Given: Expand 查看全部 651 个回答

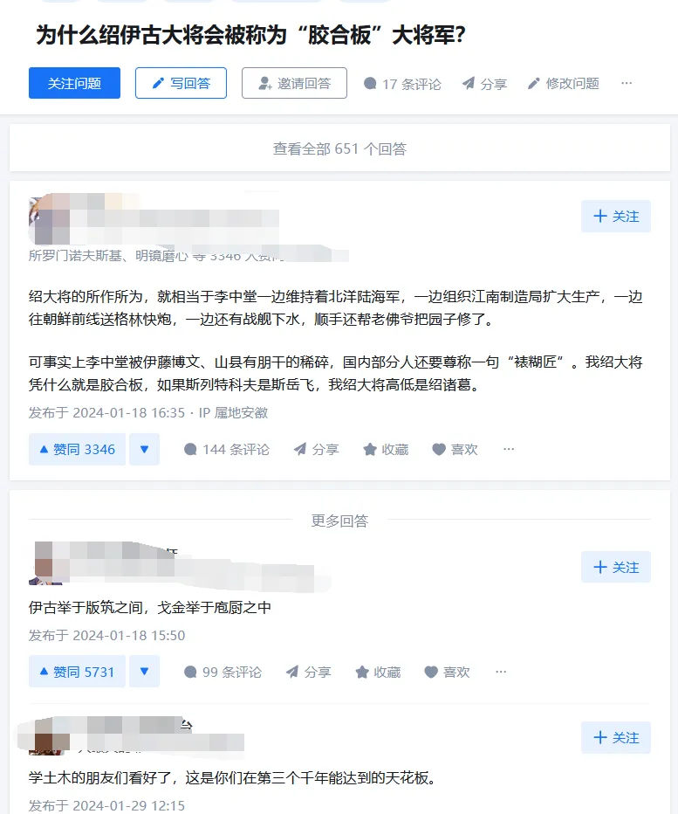Looking at the screenshot, I should click(339, 148).
